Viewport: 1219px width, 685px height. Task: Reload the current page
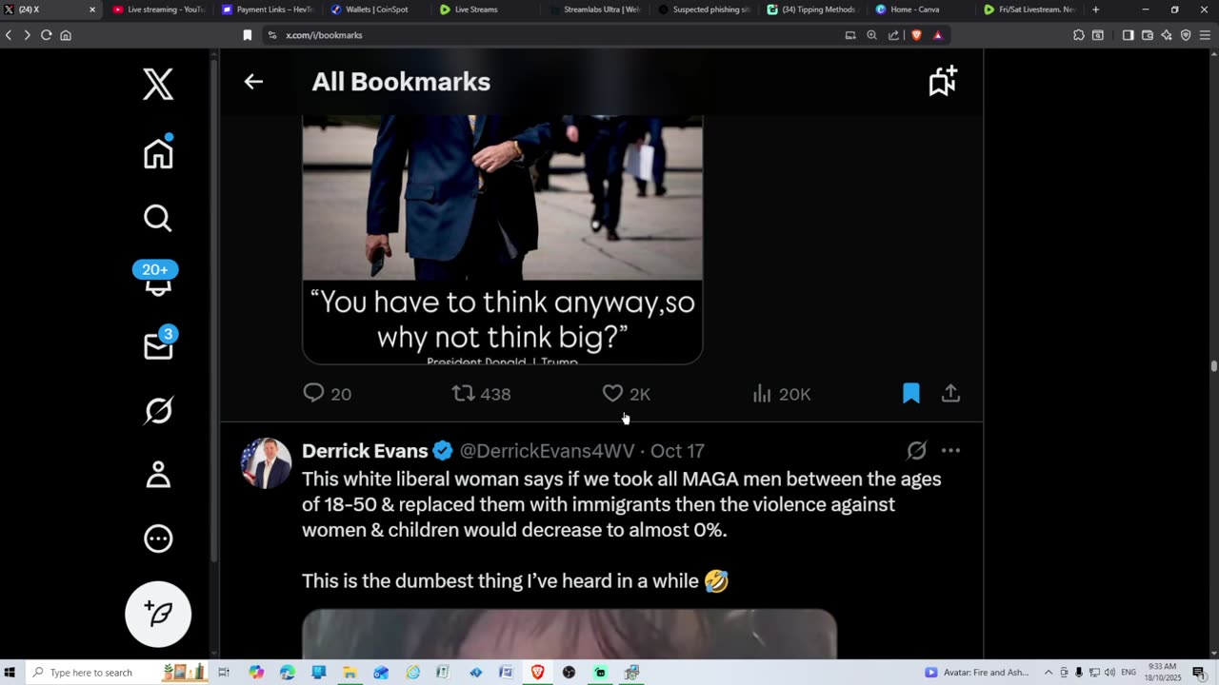(x=46, y=35)
